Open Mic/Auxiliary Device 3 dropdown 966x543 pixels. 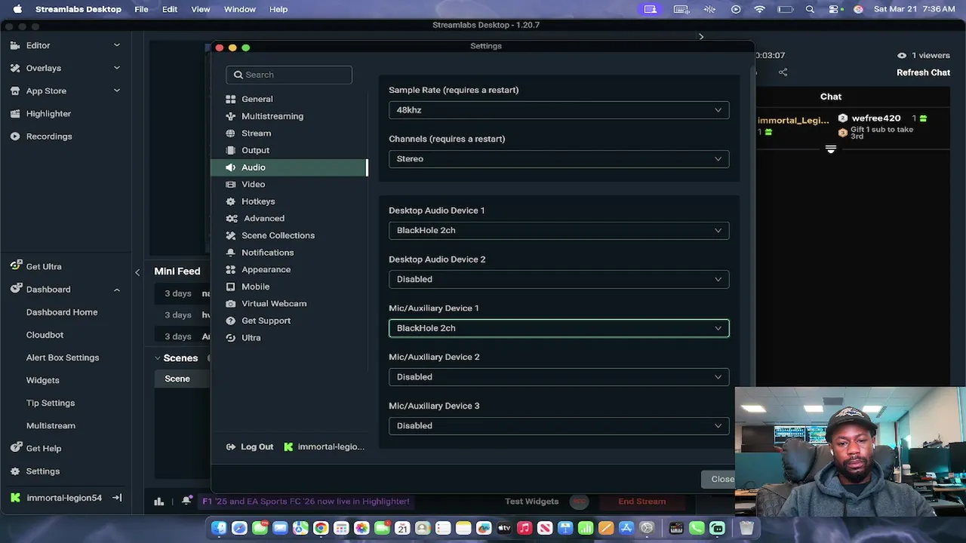(558, 425)
